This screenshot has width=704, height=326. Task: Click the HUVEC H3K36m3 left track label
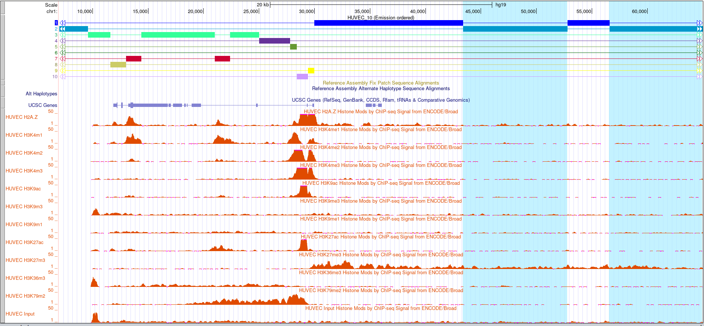[25, 278]
